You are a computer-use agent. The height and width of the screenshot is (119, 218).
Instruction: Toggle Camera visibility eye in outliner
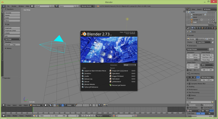208,20
